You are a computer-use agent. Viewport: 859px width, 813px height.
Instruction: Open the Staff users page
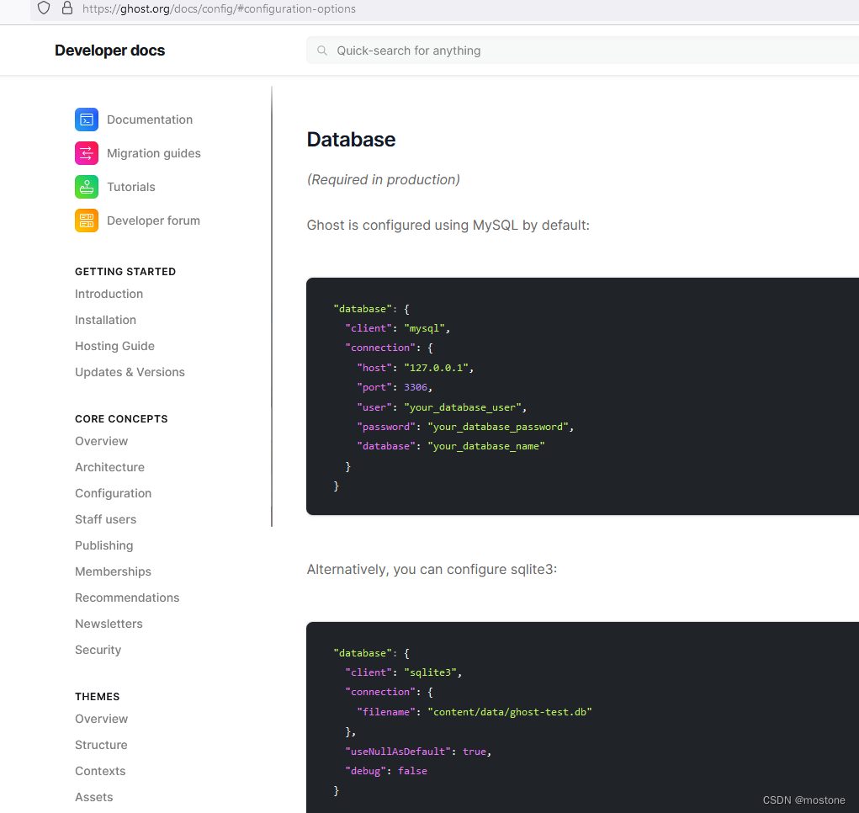tap(105, 519)
